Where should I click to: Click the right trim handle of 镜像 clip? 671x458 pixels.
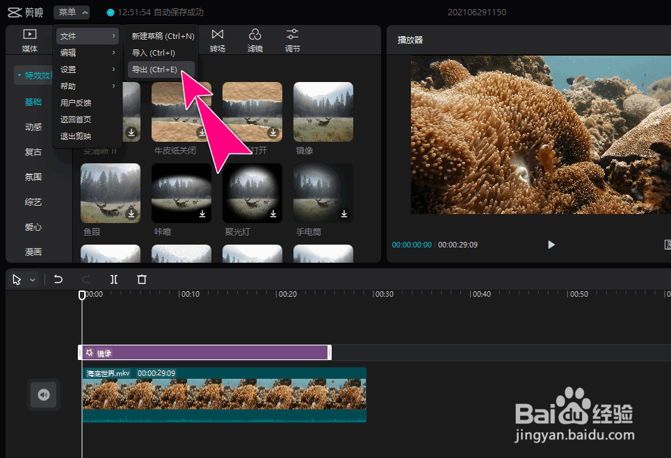click(329, 352)
